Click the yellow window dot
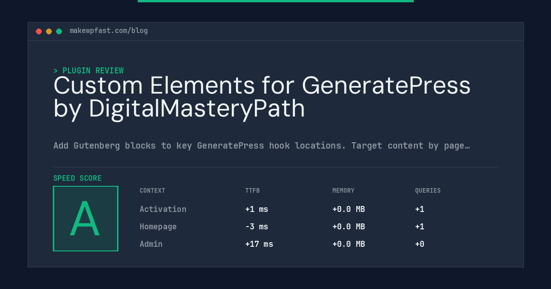 49,31
